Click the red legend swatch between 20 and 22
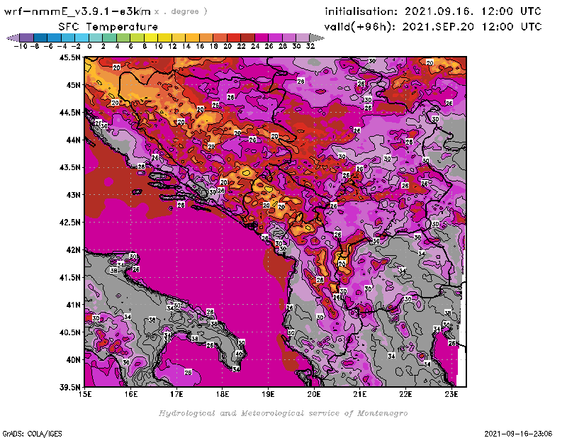 tap(233, 38)
